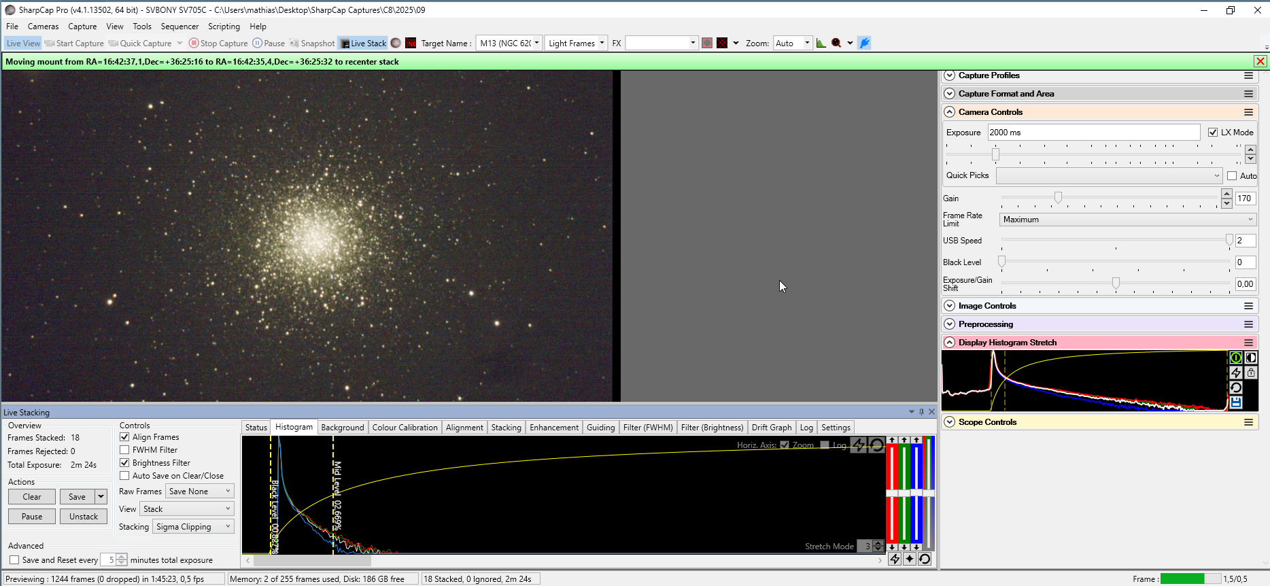The image size is (1270, 586).
Task: Click the round sphere icon beside Live Stack
Action: [x=396, y=43]
